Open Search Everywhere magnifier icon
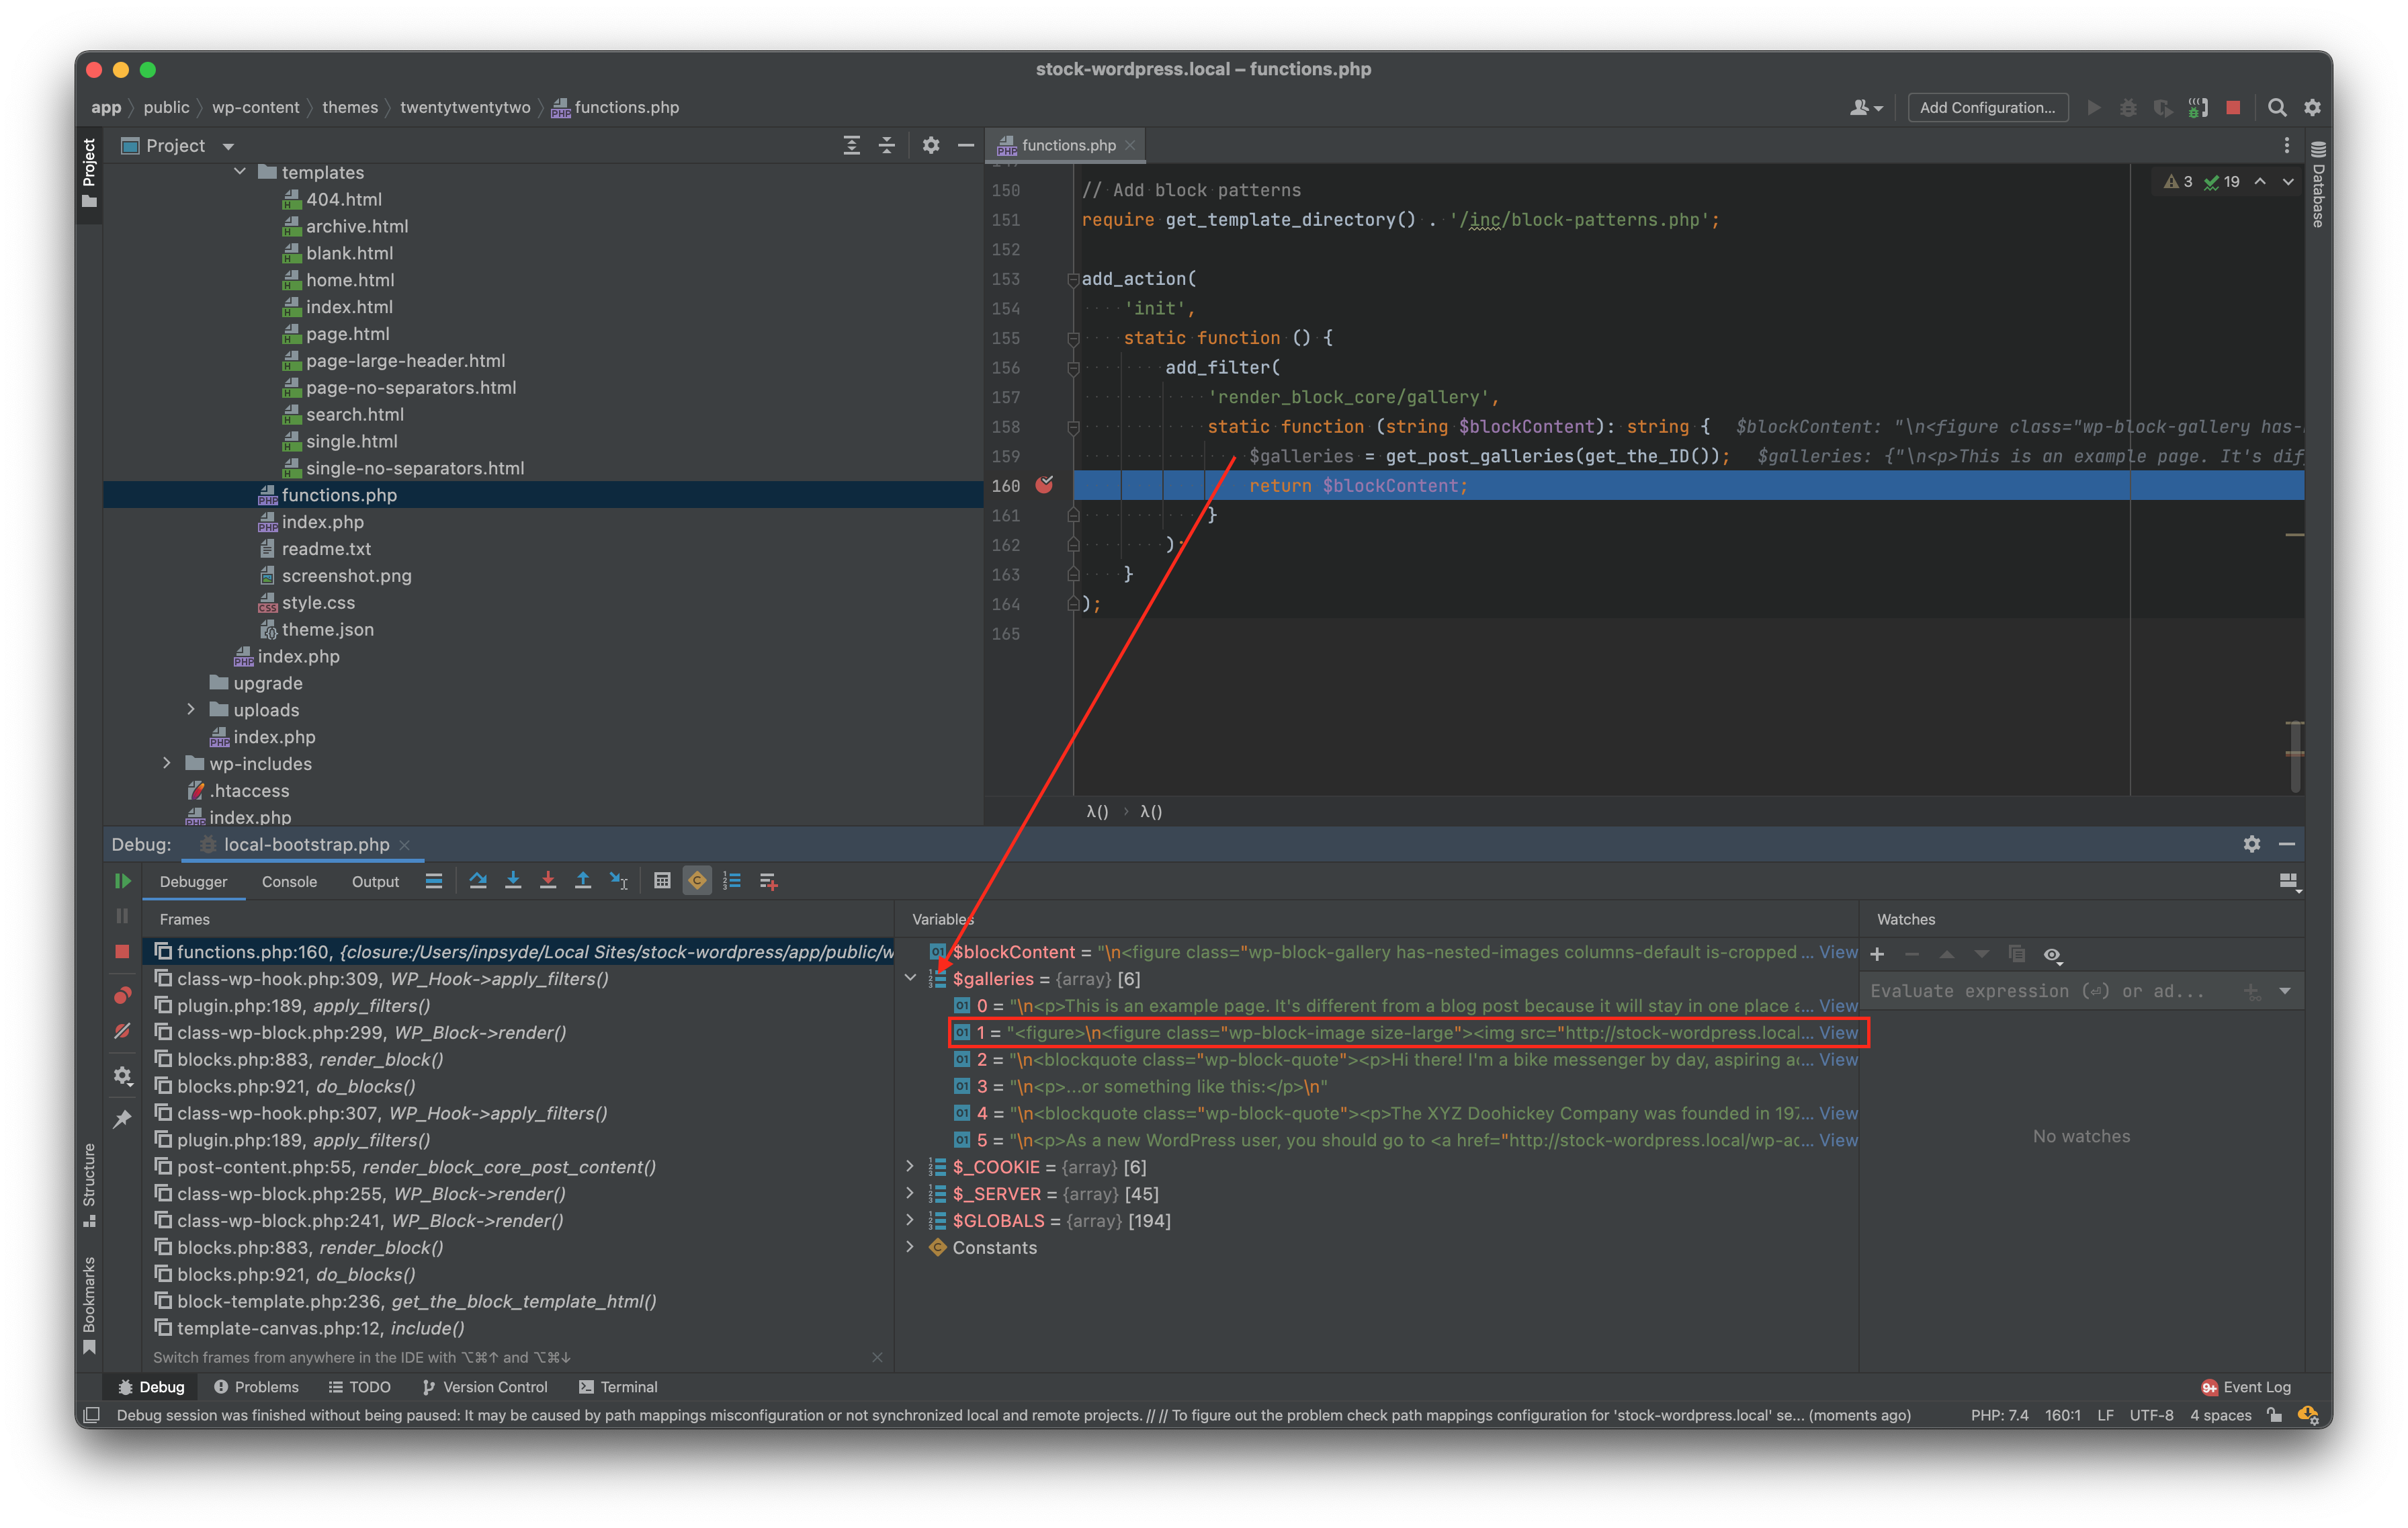Image resolution: width=2408 pixels, height=1528 pixels. (x=2277, y=107)
